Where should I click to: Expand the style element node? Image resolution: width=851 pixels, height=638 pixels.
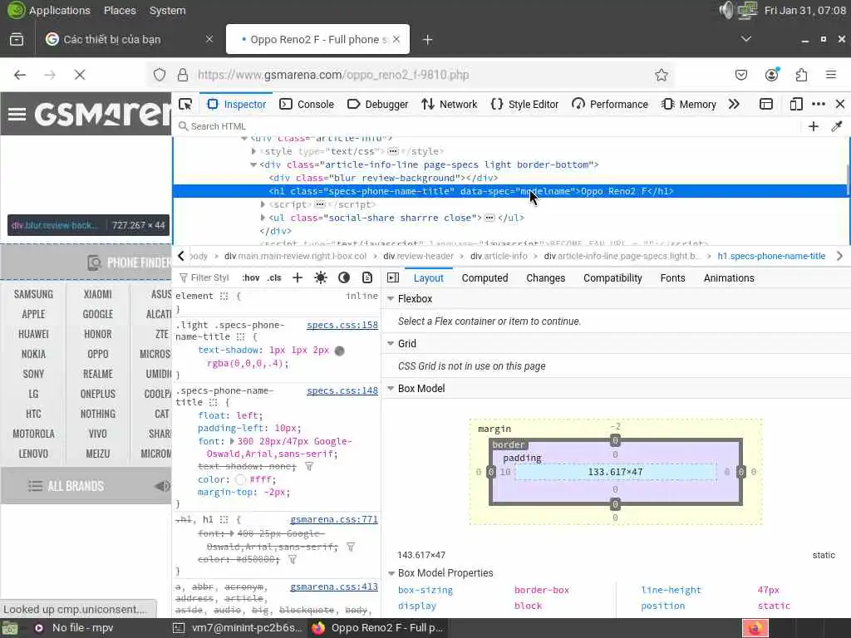coord(253,151)
